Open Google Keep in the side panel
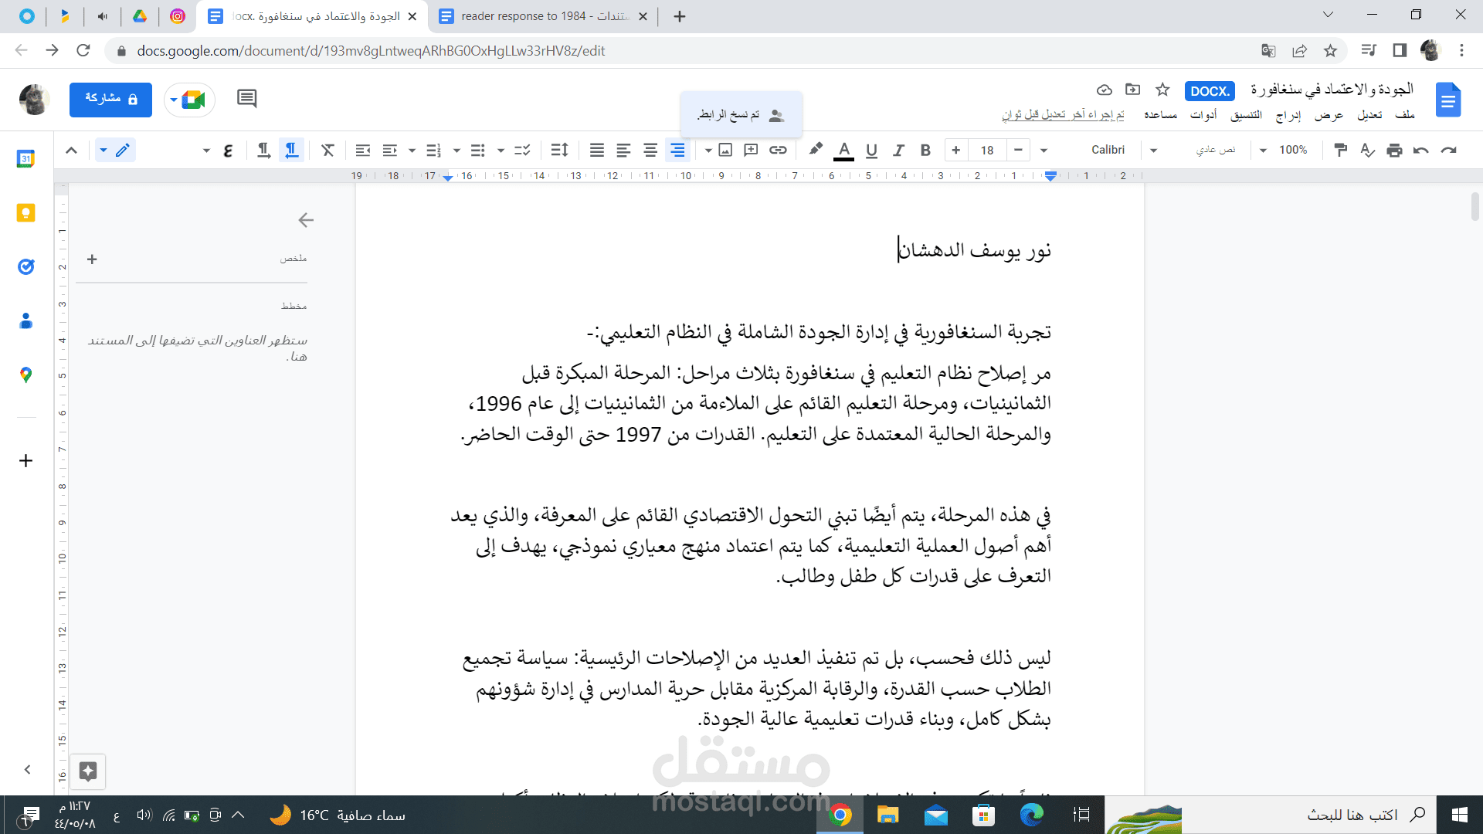Image resolution: width=1483 pixels, height=834 pixels. (x=25, y=213)
